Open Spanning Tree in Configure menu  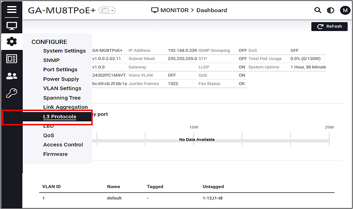pos(62,98)
